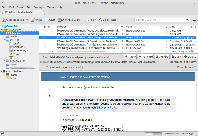Image resolution: width=198 pixels, height=136 pixels.
Task: Star the 'An Illuminating Guide' message
Action: click(x=45, y=45)
